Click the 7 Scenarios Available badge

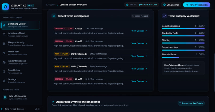tap(191, 103)
